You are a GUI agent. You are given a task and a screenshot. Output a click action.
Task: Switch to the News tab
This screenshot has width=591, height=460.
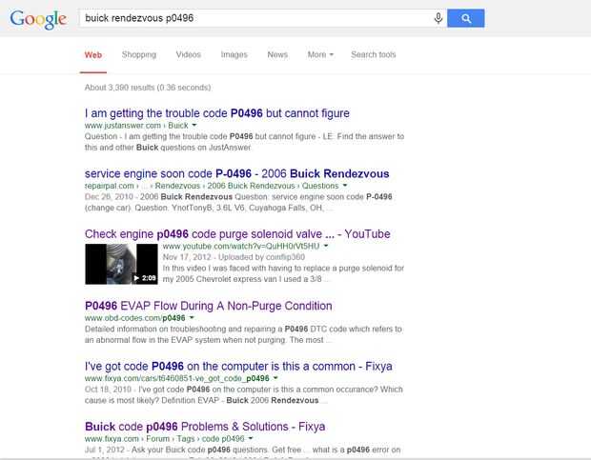(x=277, y=54)
